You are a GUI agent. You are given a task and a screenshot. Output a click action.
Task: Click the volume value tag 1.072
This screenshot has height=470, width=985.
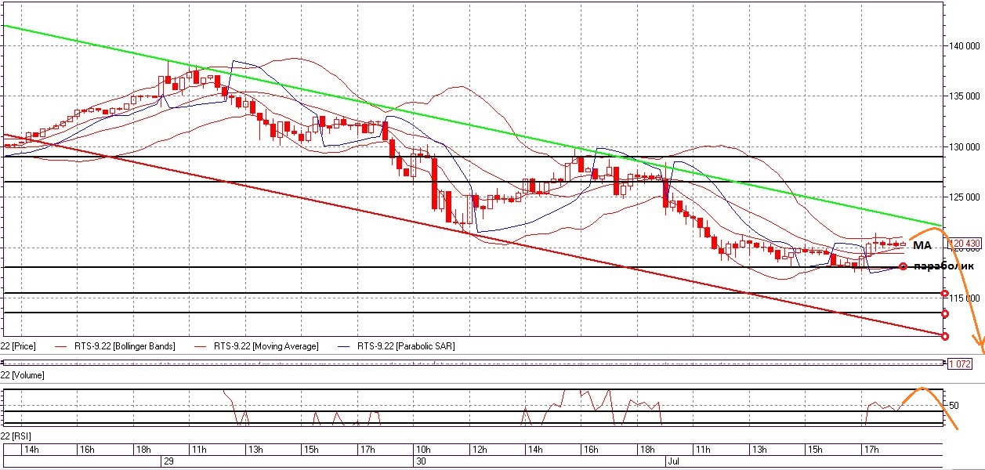[x=961, y=363]
